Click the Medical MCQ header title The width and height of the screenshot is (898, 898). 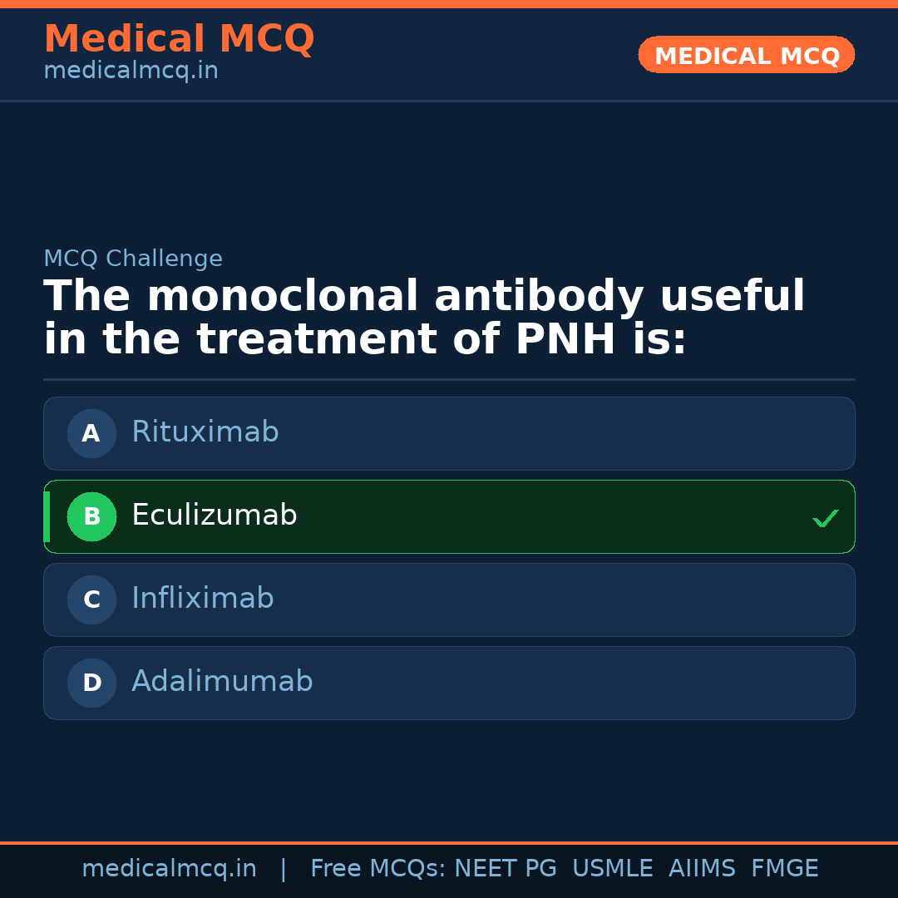[179, 39]
